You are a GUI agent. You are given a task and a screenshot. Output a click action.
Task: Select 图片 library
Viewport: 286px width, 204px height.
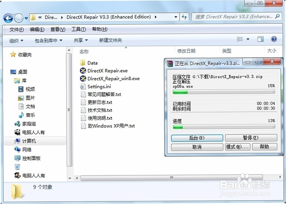[27, 98]
